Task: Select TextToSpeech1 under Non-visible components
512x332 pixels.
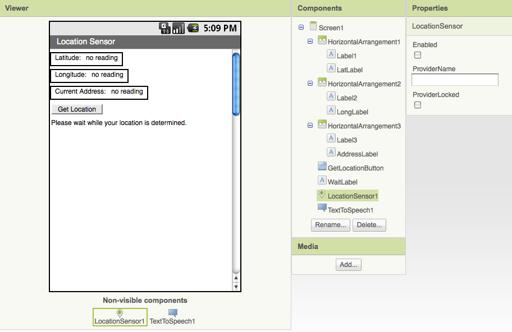Action: [172, 317]
